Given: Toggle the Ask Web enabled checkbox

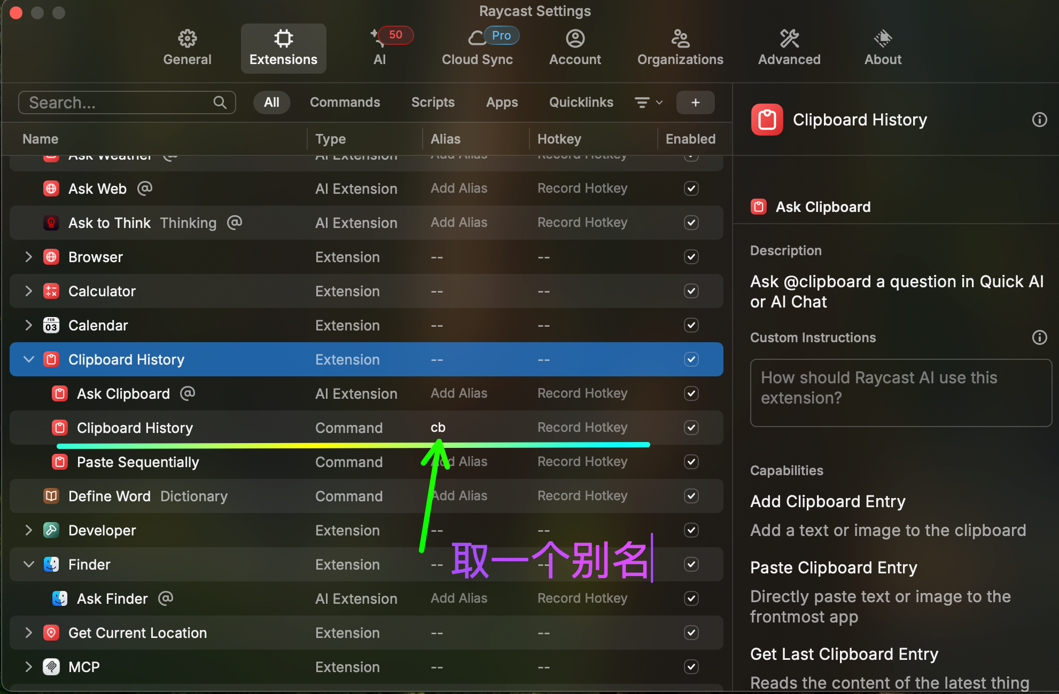Looking at the screenshot, I should (691, 188).
